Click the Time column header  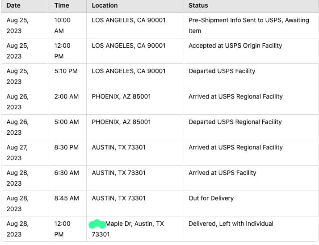point(62,5)
